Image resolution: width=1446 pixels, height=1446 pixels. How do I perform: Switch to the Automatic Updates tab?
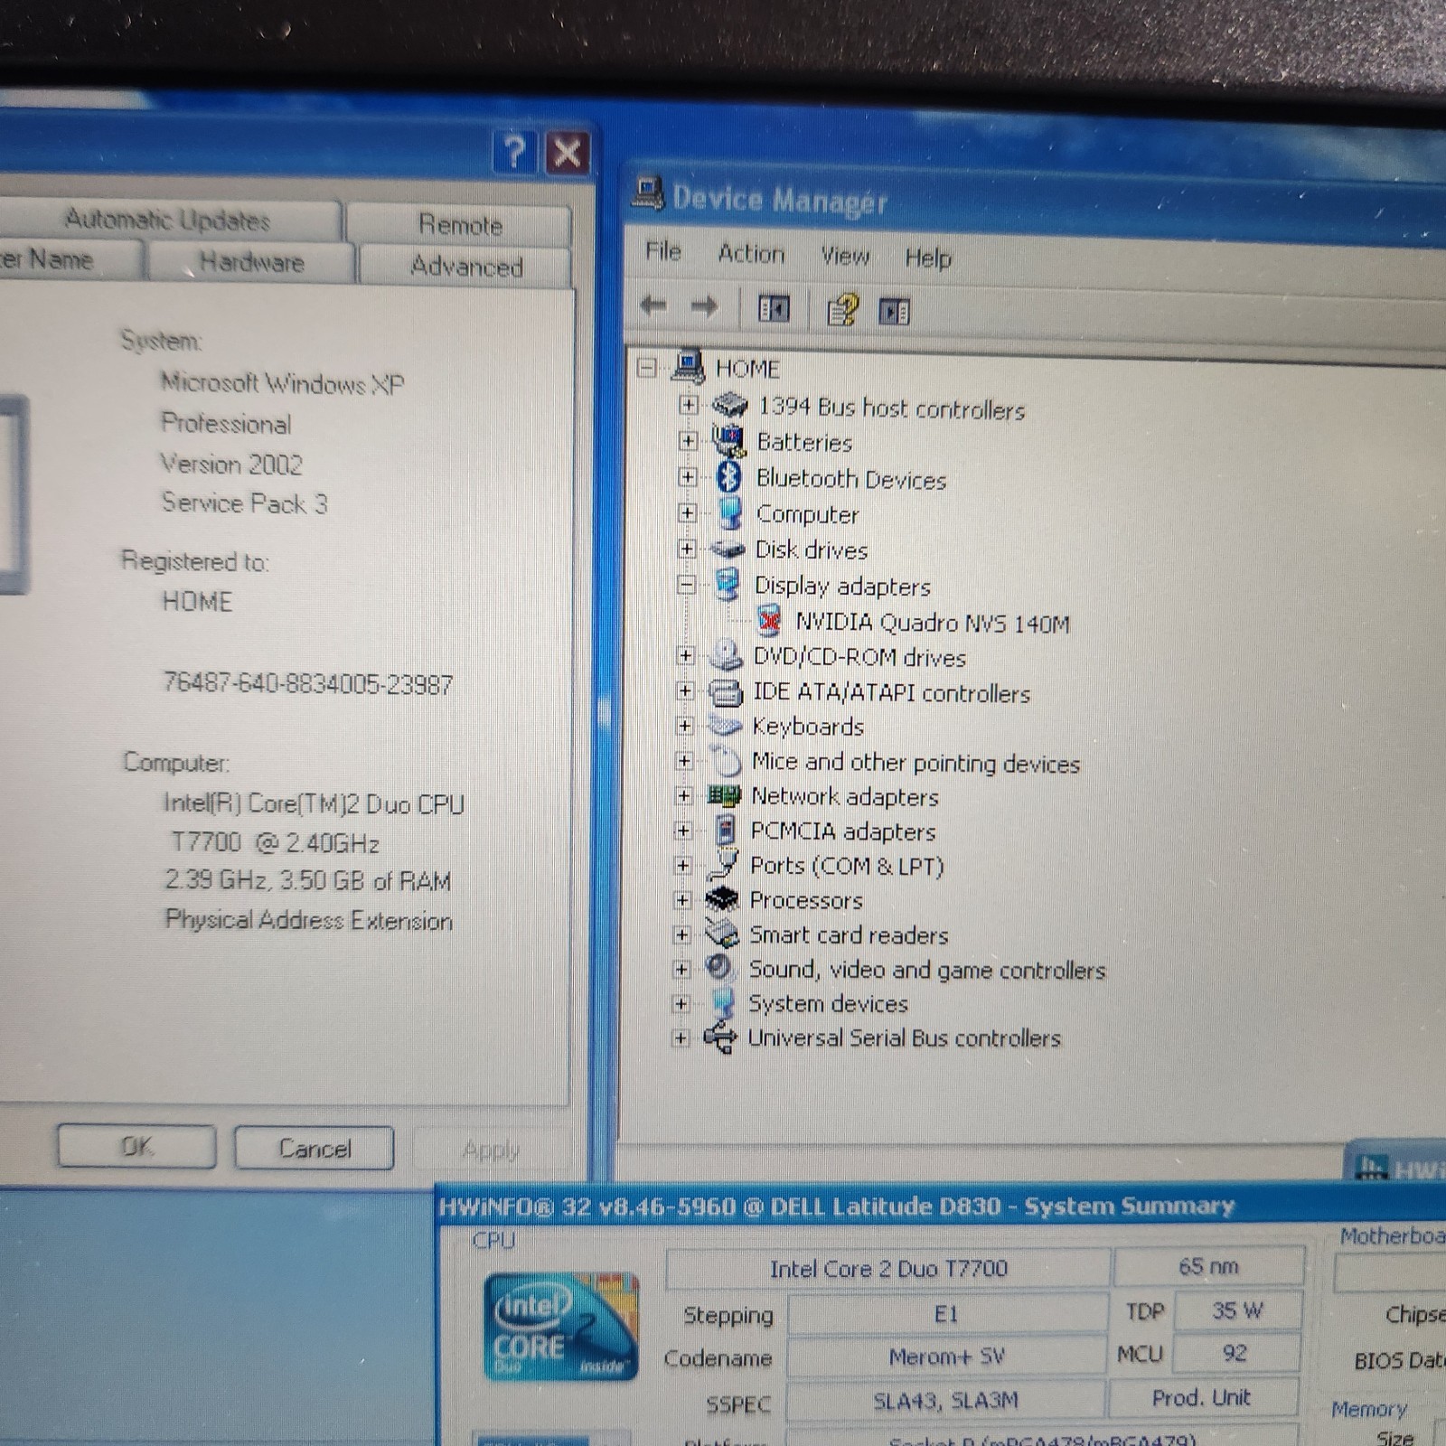[168, 220]
